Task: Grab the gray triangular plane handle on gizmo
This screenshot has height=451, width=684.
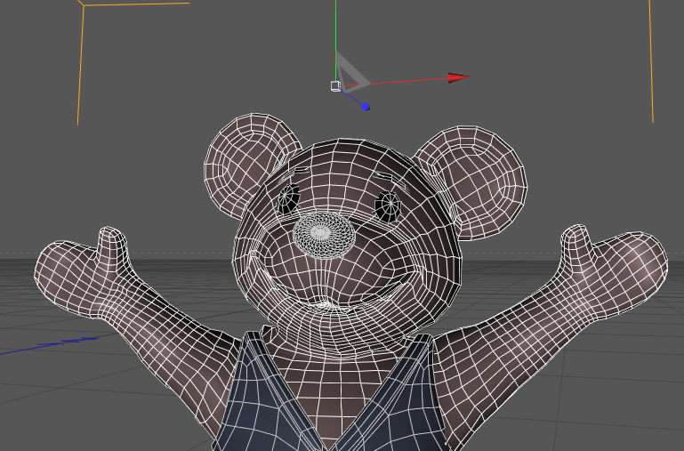Action: [x=351, y=73]
